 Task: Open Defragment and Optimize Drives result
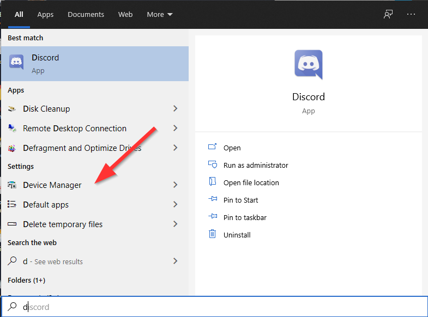[x=95, y=148]
